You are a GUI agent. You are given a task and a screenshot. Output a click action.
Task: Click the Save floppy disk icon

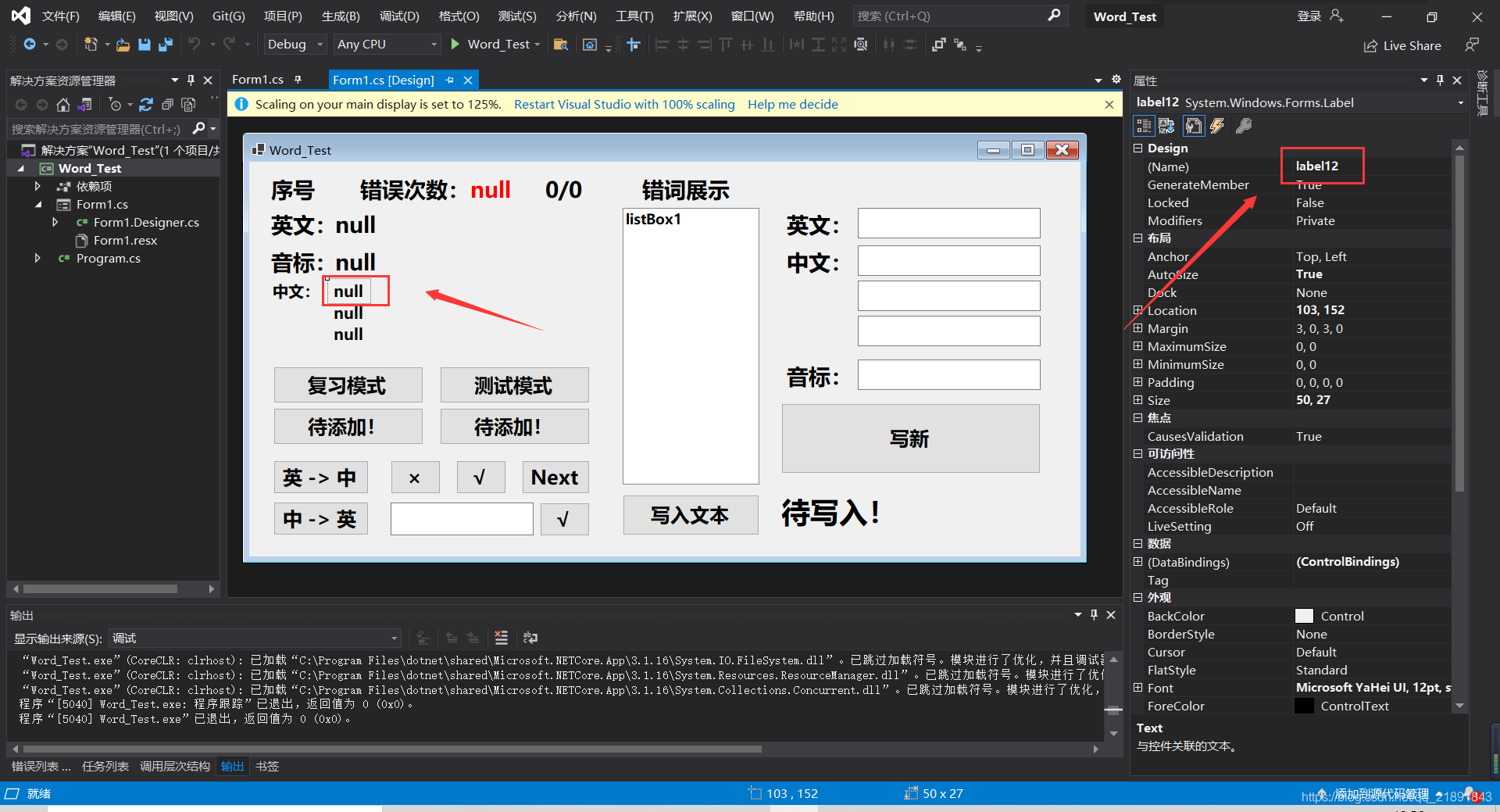(x=144, y=45)
